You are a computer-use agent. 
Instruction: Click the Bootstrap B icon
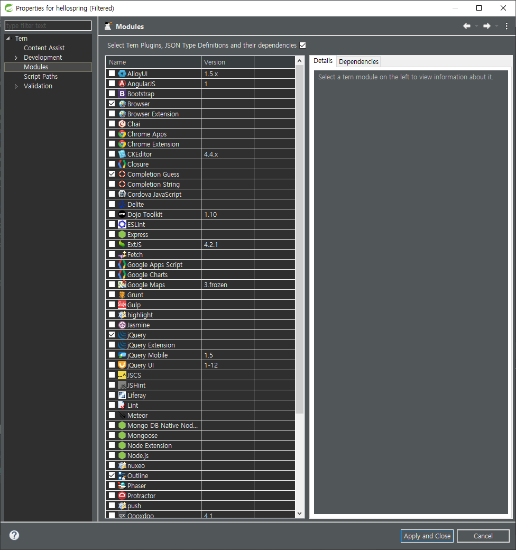point(122,94)
